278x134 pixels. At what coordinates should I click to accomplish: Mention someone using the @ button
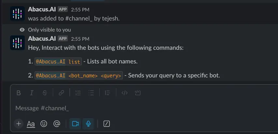pyautogui.click(x=57, y=124)
